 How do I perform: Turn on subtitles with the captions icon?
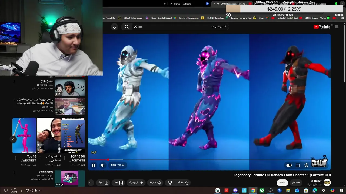[x=298, y=165]
